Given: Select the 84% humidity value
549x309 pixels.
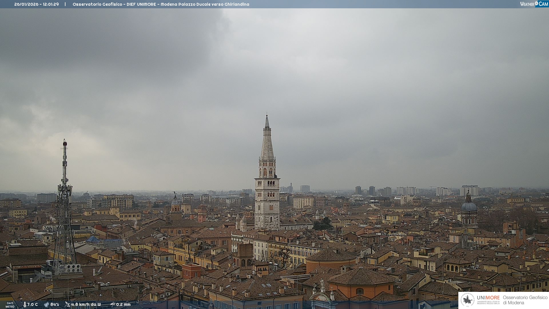Looking at the screenshot, I should pos(55,304).
